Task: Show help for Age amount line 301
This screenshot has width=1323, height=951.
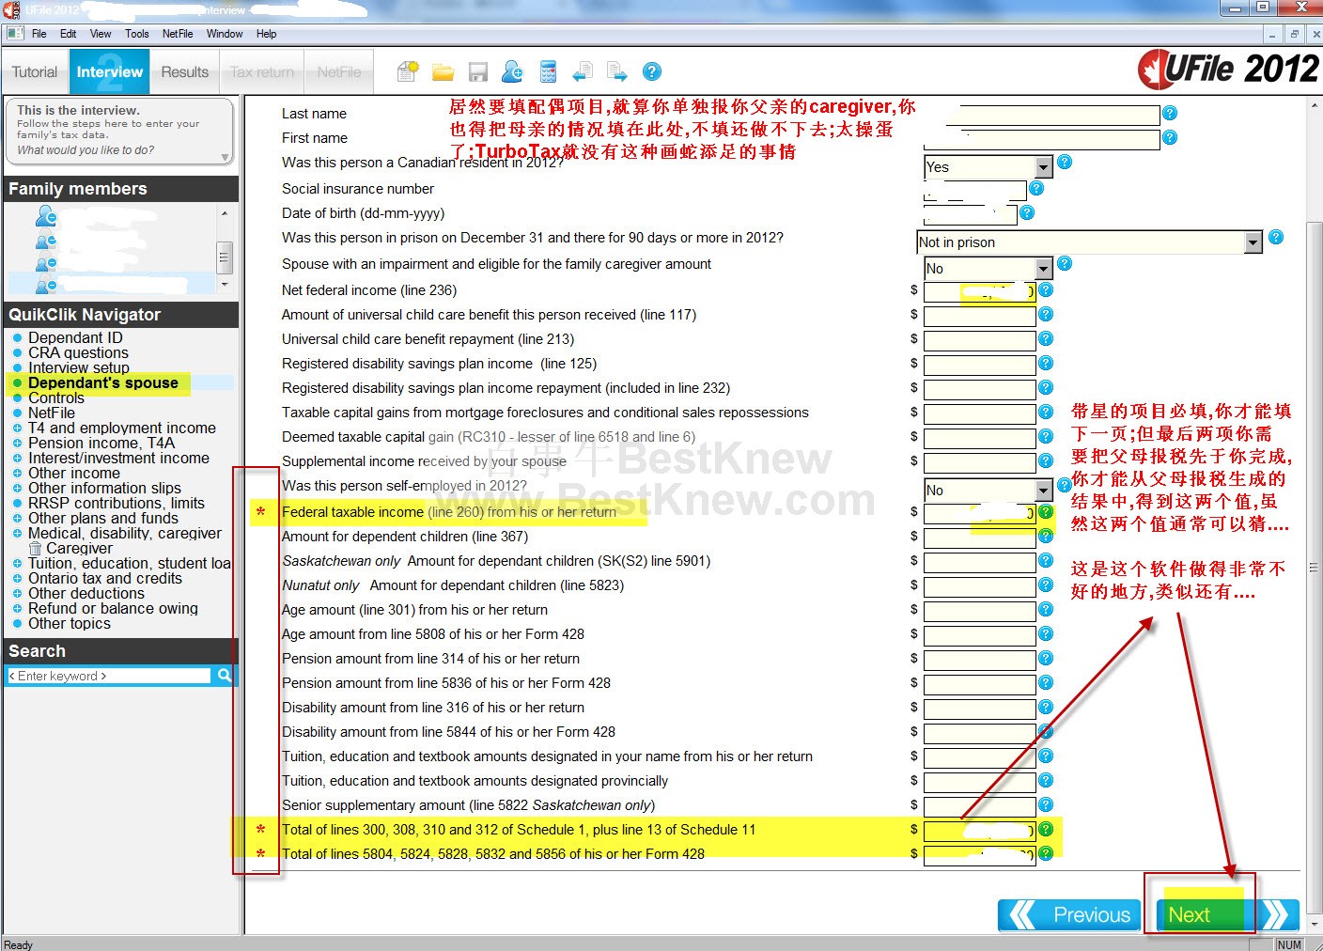Action: point(1046,610)
